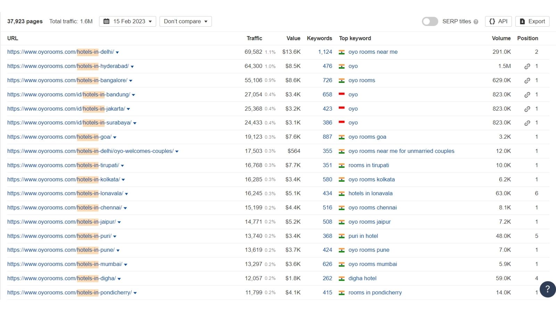Viewport: 556px width, 312px height.
Task: Click India flag beside oyo rooms near me
Action: [342, 52]
